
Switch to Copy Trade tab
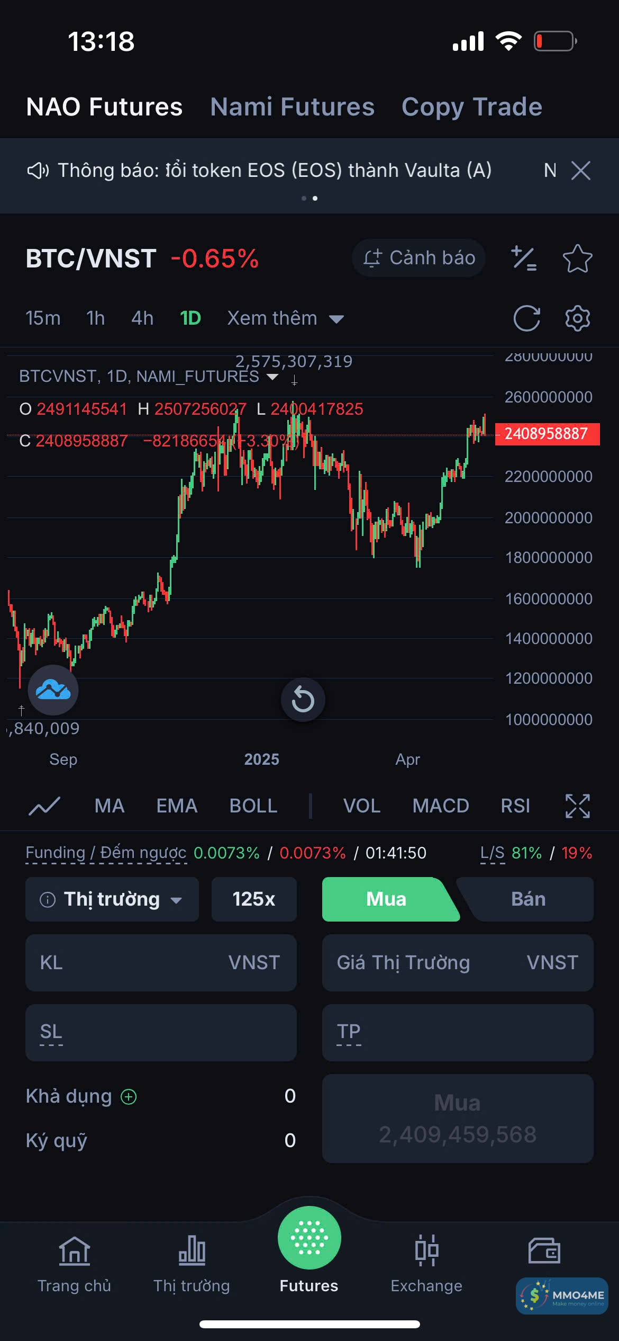[x=472, y=106]
